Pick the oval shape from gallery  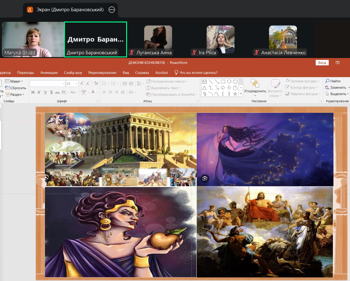[x=229, y=82]
